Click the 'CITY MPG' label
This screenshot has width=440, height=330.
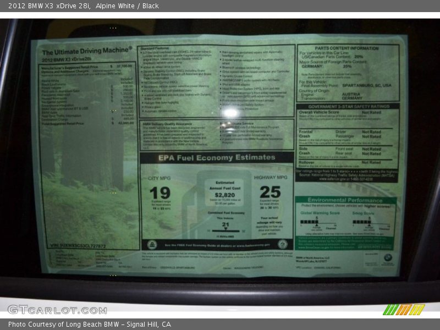[x=159, y=178]
